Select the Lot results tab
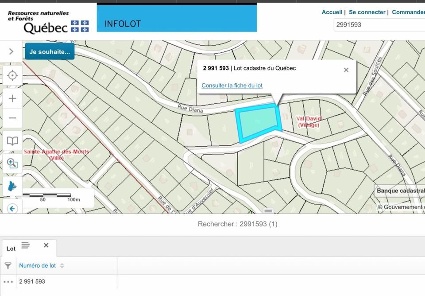 pyautogui.click(x=11, y=249)
